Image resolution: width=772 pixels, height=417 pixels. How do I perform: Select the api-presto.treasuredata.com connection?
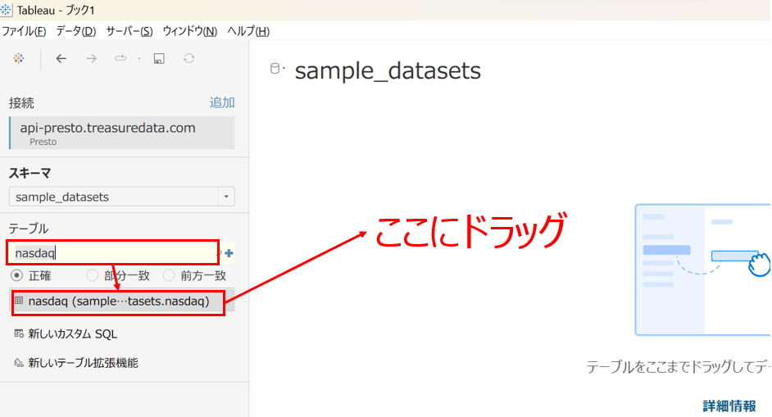[x=121, y=133]
